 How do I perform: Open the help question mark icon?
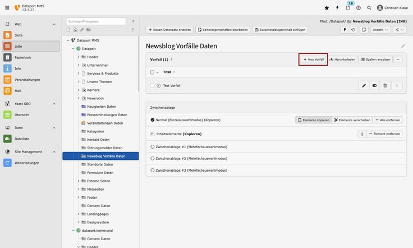[x=359, y=8]
